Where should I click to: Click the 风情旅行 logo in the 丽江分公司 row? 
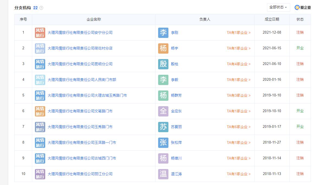[x=40, y=174]
